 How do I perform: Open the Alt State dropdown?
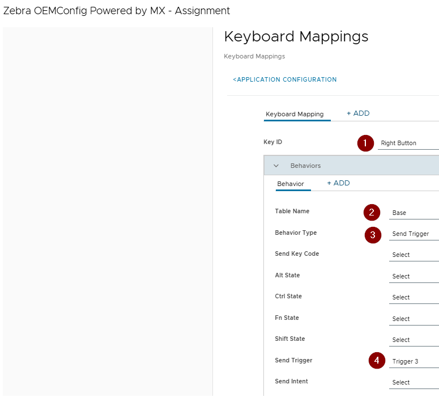coord(414,276)
